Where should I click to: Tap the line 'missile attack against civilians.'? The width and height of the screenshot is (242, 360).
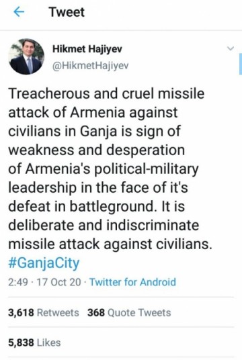(110, 244)
